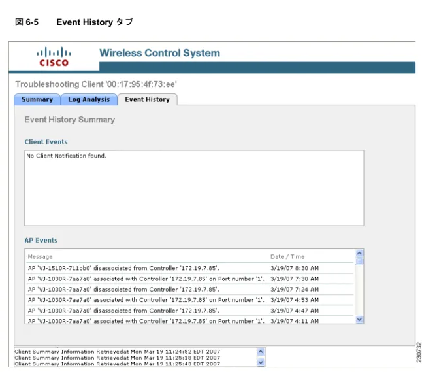Select the VJ-1510R-711bb0 disassociated event row

[190, 268]
